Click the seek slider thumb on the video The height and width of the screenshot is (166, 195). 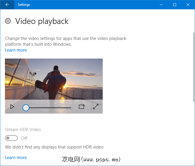pos(26,108)
